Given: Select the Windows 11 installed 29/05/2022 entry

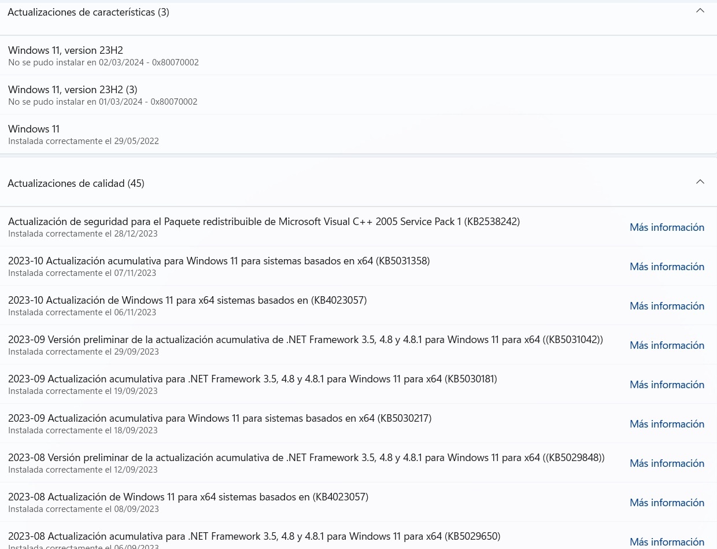Looking at the screenshot, I should (x=358, y=134).
